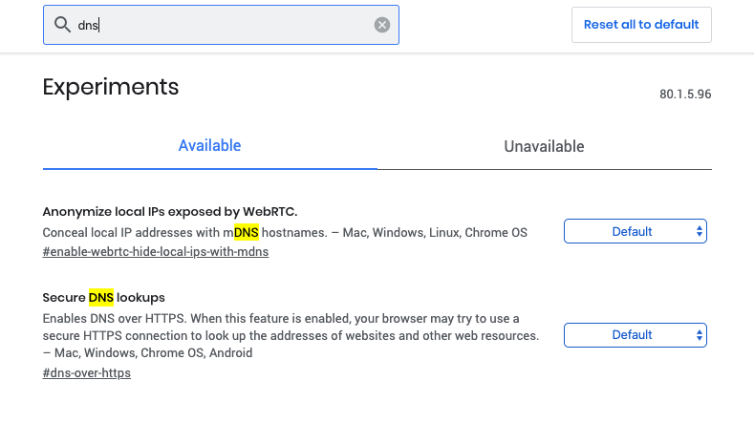Image resolution: width=754 pixels, height=423 pixels.
Task: Follow the #enable-webrtc-hide-local-ips-with-mdns link
Action: (x=156, y=252)
